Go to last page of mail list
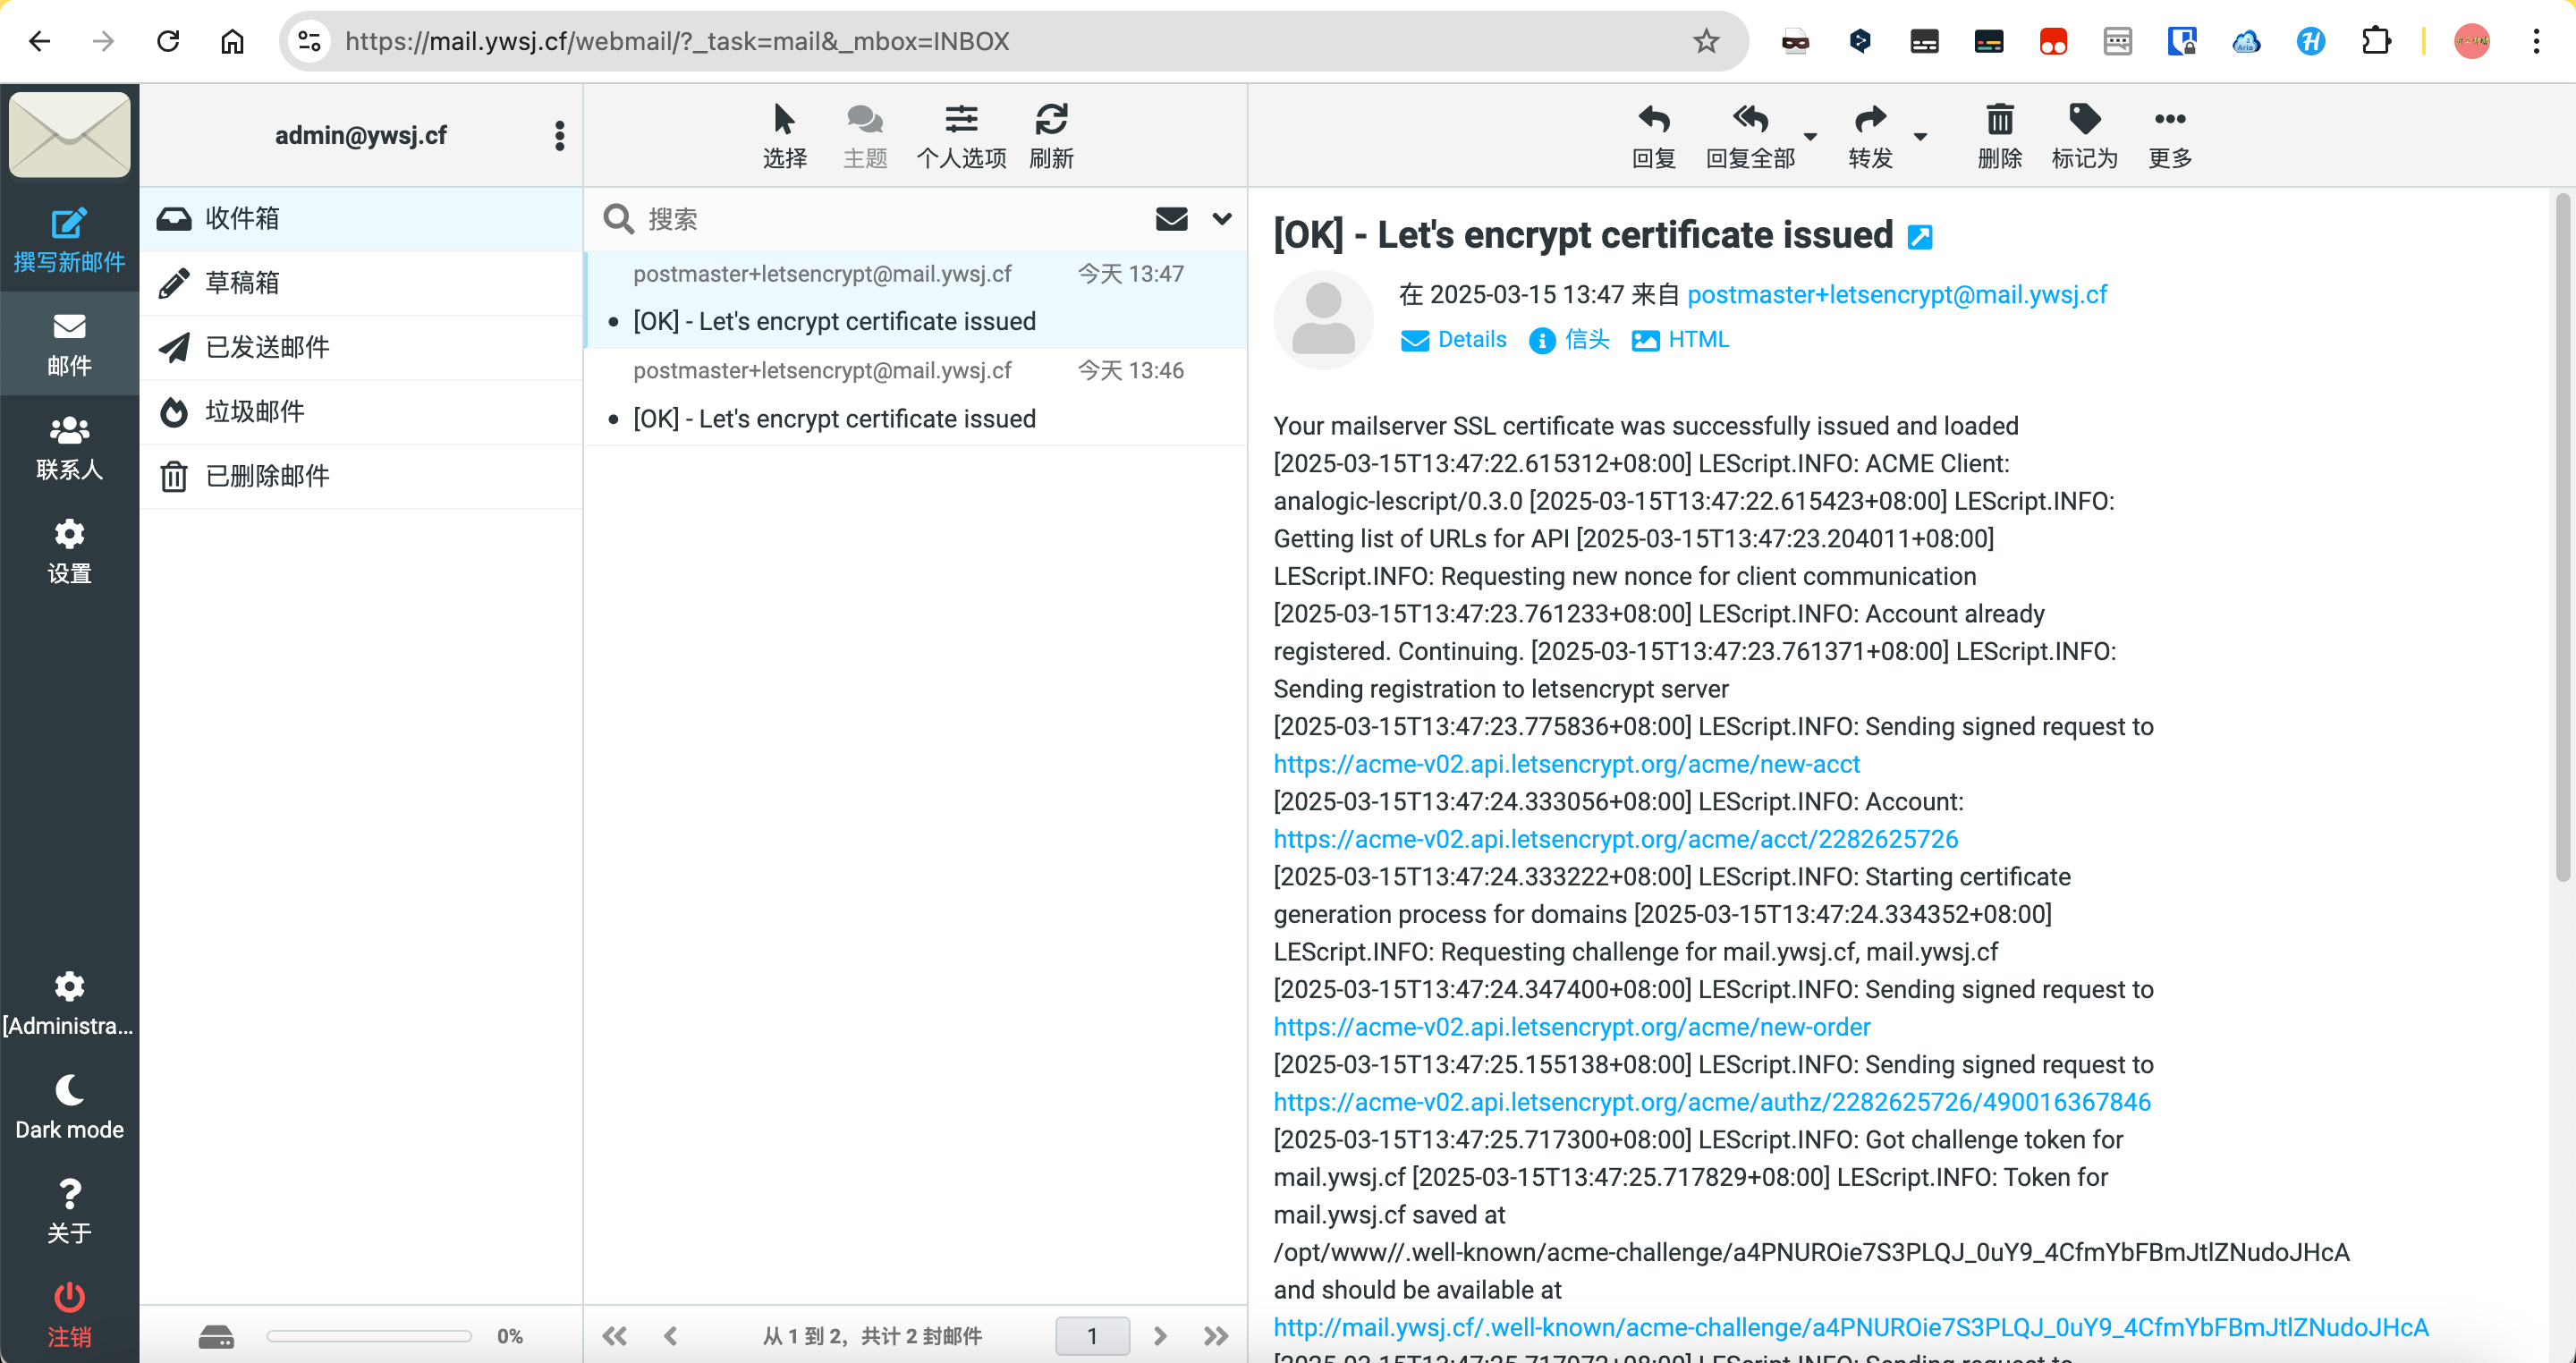The width and height of the screenshot is (2576, 1363). pyautogui.click(x=1215, y=1336)
